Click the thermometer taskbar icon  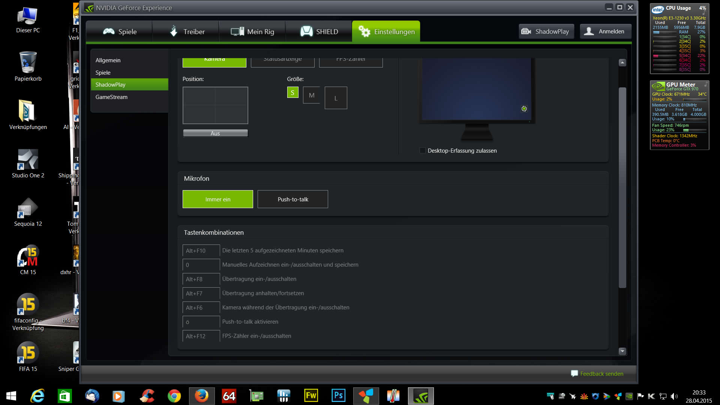393,396
